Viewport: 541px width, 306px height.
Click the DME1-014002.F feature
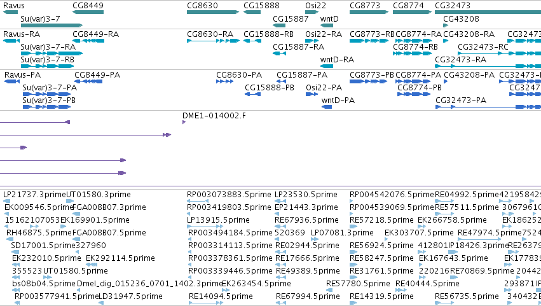point(184,122)
